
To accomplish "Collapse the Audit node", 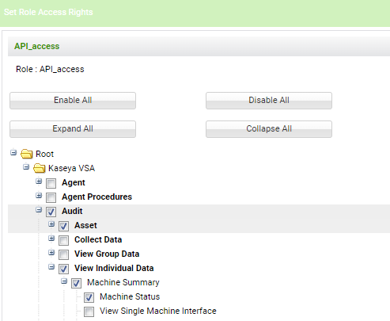I will point(39,210).
